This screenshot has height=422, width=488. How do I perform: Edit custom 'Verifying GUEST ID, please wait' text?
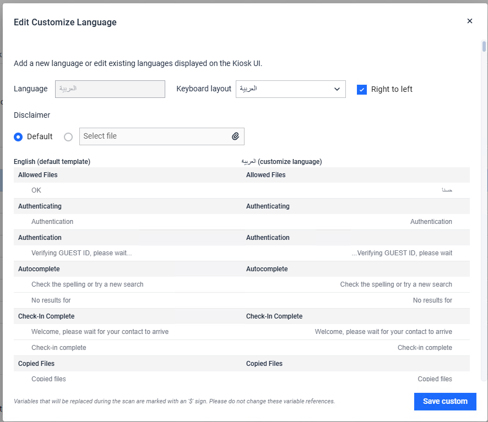coord(357,253)
